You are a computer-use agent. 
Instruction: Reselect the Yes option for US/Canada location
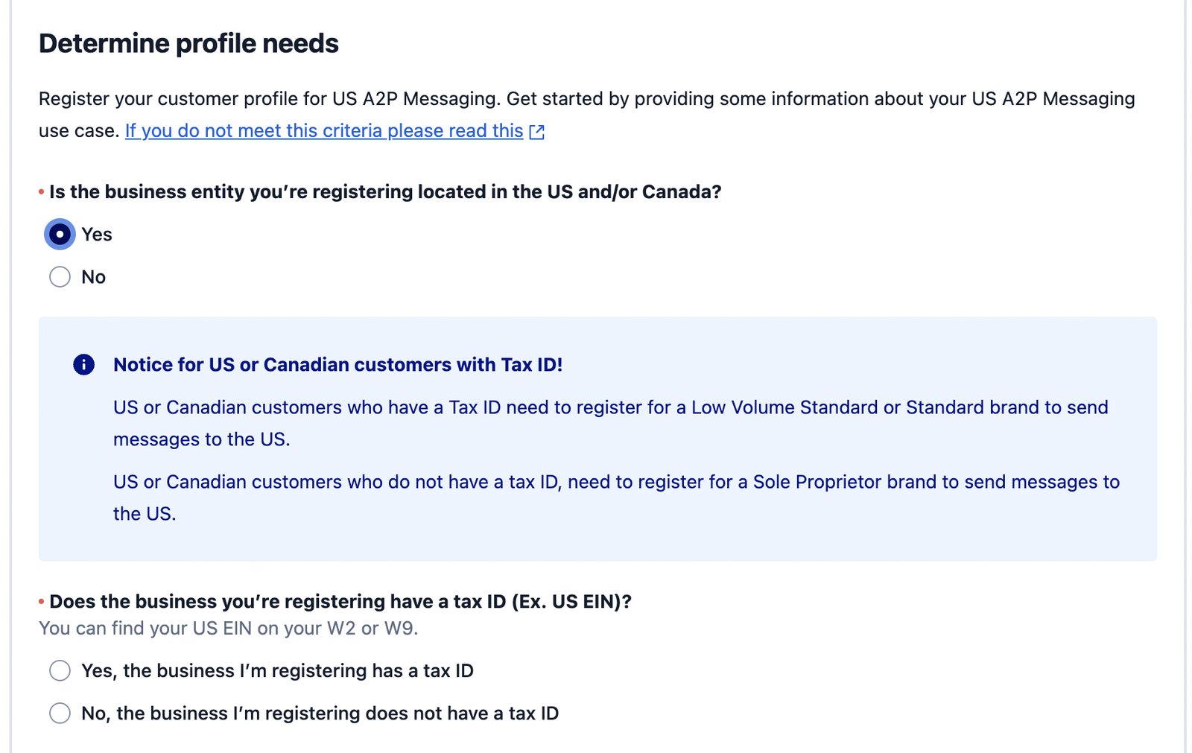tap(59, 234)
